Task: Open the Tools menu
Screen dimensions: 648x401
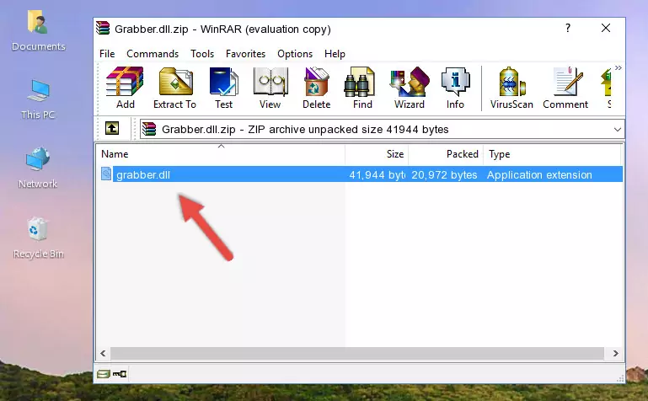Action: (202, 54)
